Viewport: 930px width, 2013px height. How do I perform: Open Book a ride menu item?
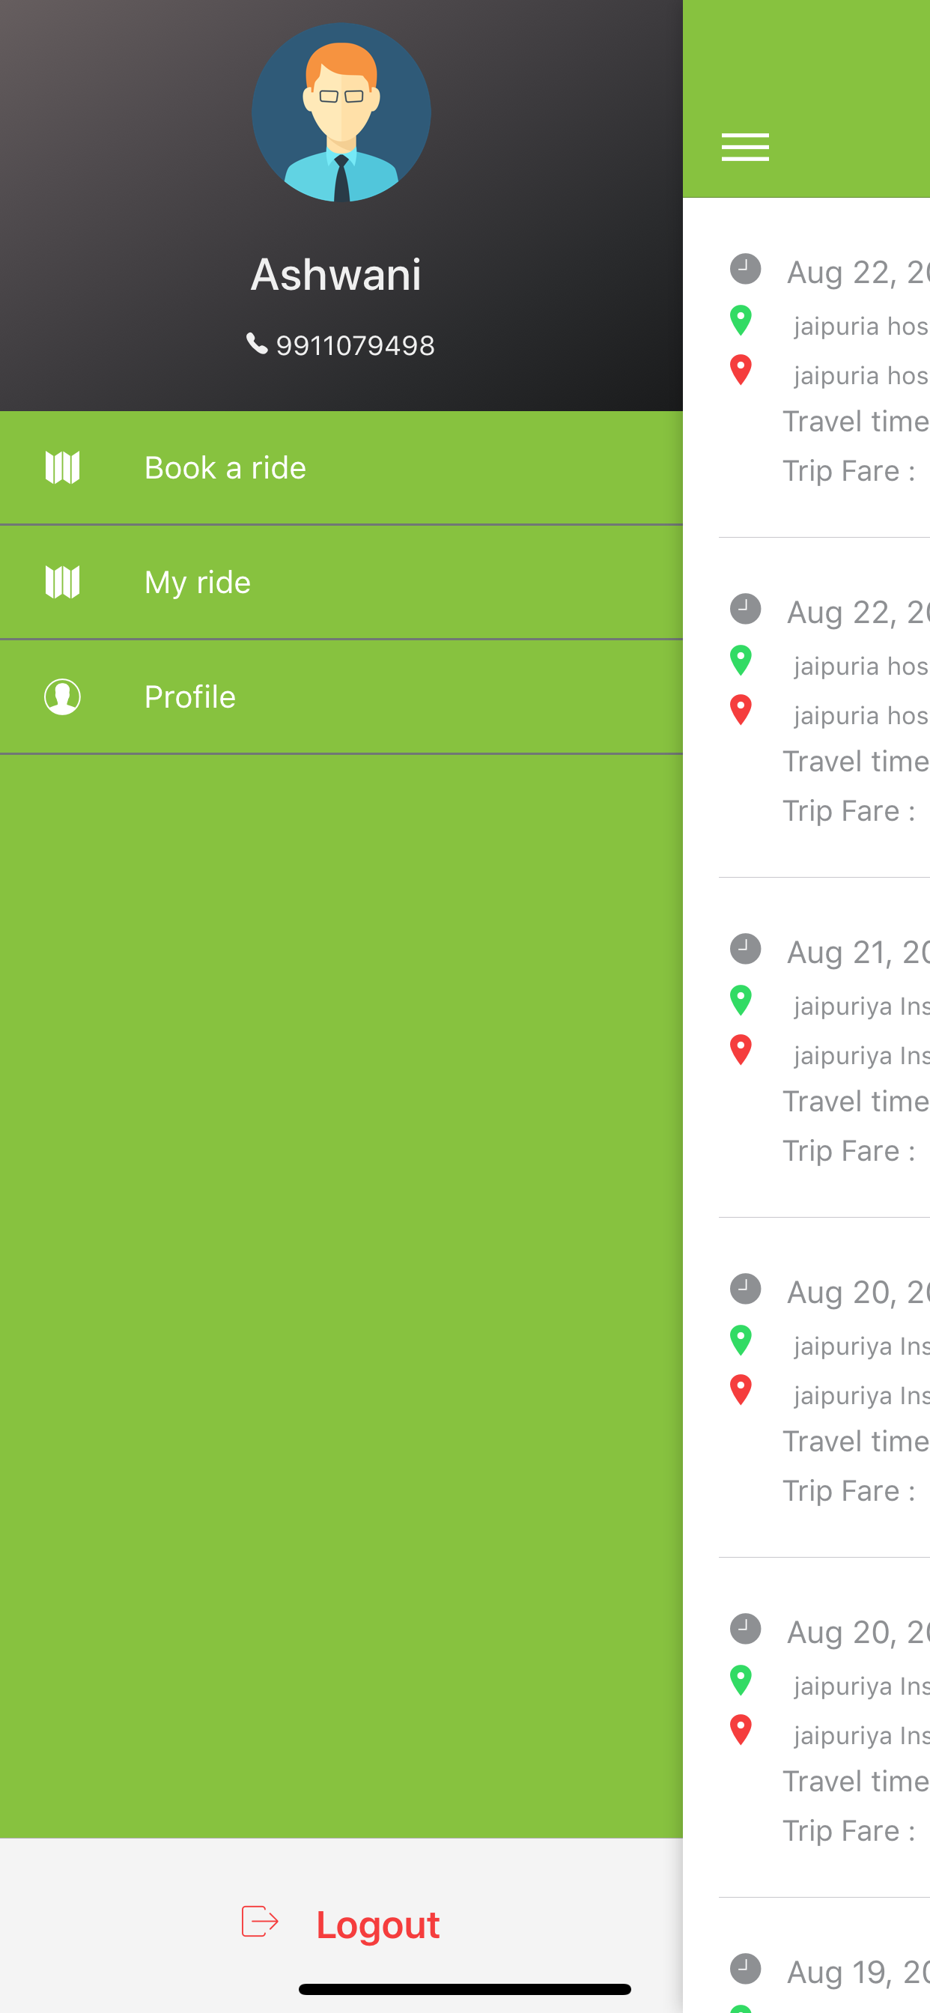coord(341,468)
